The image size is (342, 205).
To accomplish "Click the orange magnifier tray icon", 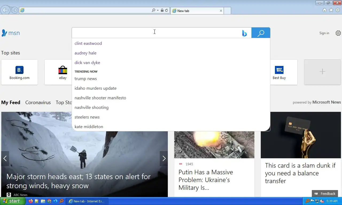I will (307, 201).
